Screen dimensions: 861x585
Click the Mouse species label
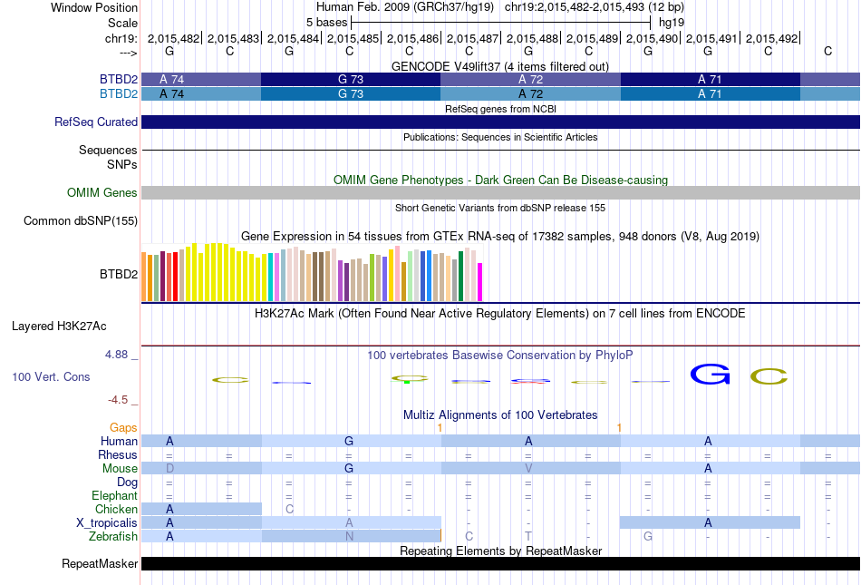pos(120,469)
